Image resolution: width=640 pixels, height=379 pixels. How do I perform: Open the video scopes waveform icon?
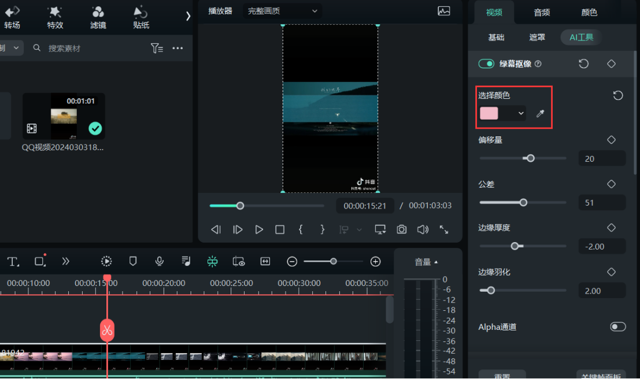click(x=444, y=11)
